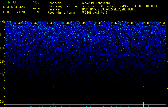Select the file name 0703192340.png
The width and height of the screenshot is (168, 107).
[14, 7]
